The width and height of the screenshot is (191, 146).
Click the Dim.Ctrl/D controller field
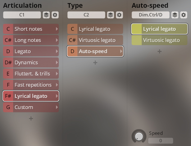click(x=151, y=15)
